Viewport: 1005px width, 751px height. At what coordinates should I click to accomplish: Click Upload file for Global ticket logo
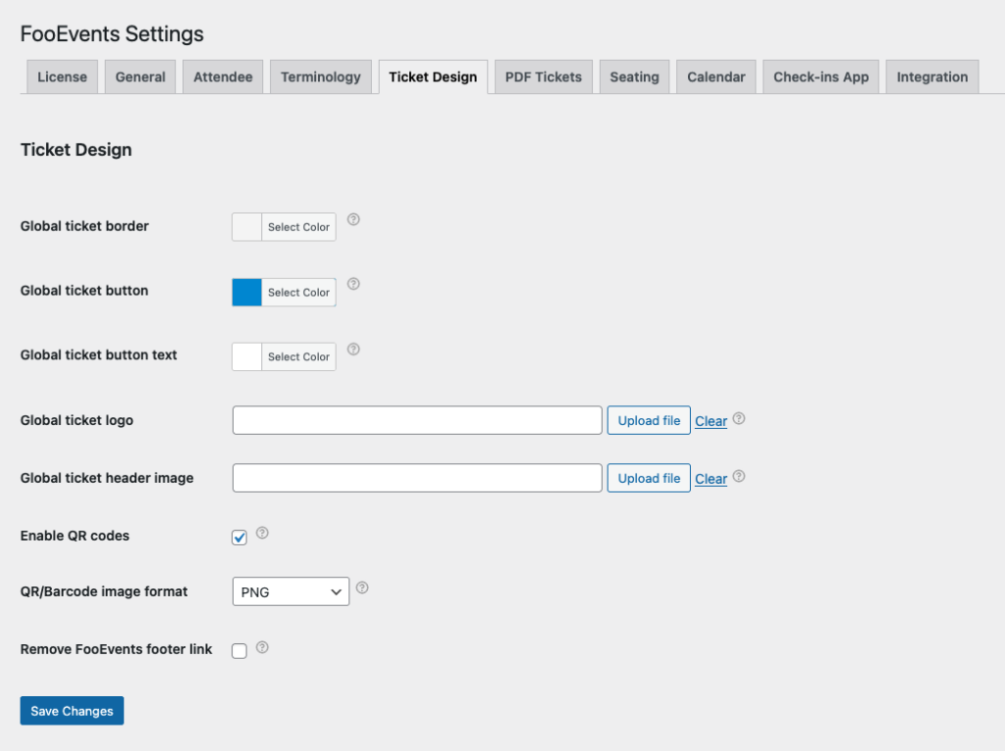point(649,420)
